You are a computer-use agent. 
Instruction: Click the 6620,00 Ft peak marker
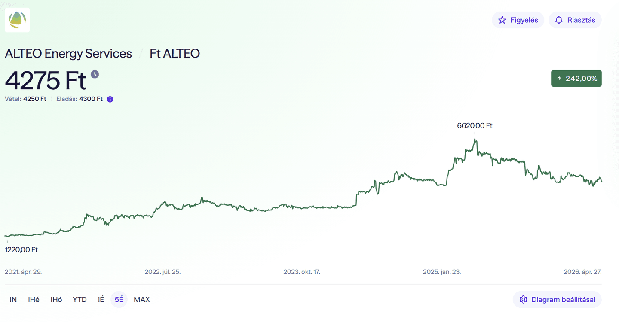[x=475, y=126]
